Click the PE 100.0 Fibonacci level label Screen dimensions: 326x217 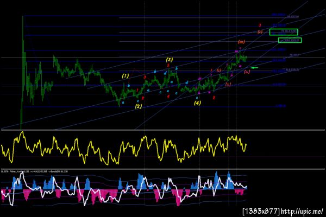click(294, 55)
